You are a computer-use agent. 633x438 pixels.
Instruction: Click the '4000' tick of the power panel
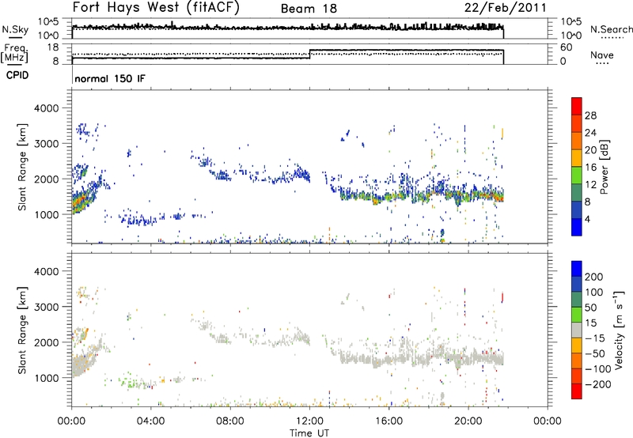47,108
